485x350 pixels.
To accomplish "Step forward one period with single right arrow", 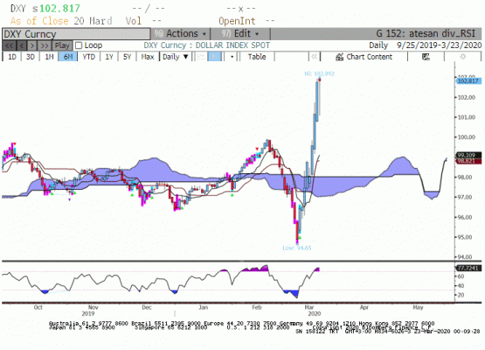I will (32, 45).
